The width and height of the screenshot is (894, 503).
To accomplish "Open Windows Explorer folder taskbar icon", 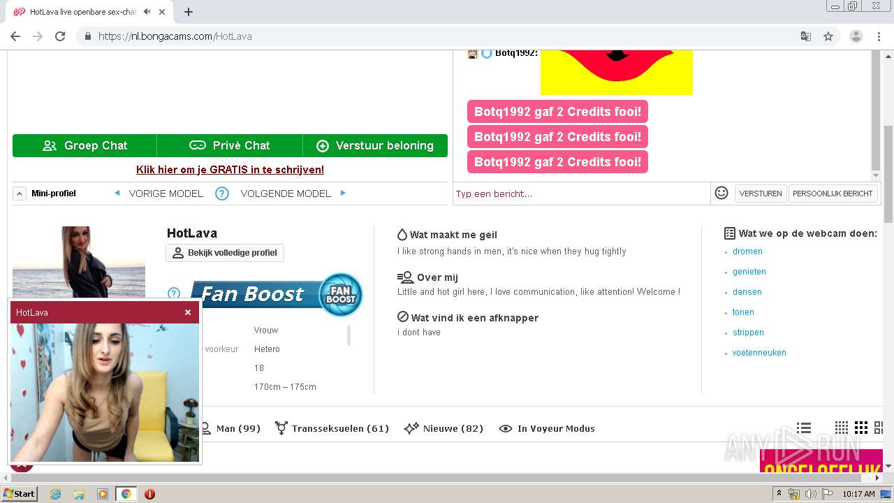I will (78, 494).
